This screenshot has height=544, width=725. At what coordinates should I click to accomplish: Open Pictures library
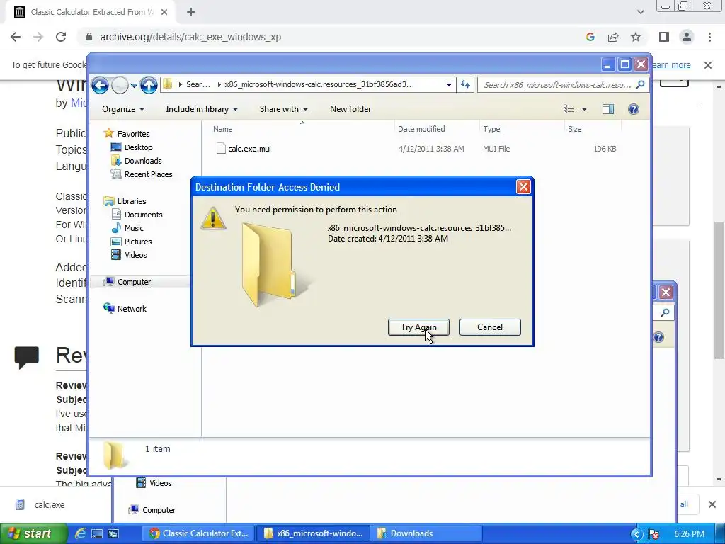(138, 242)
